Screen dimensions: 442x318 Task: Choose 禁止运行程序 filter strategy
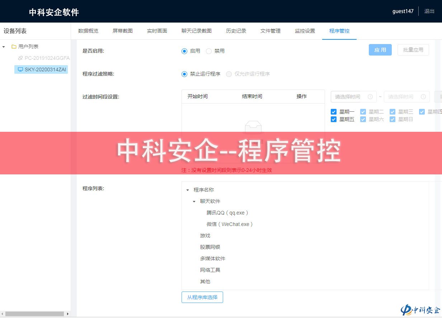[x=184, y=74]
